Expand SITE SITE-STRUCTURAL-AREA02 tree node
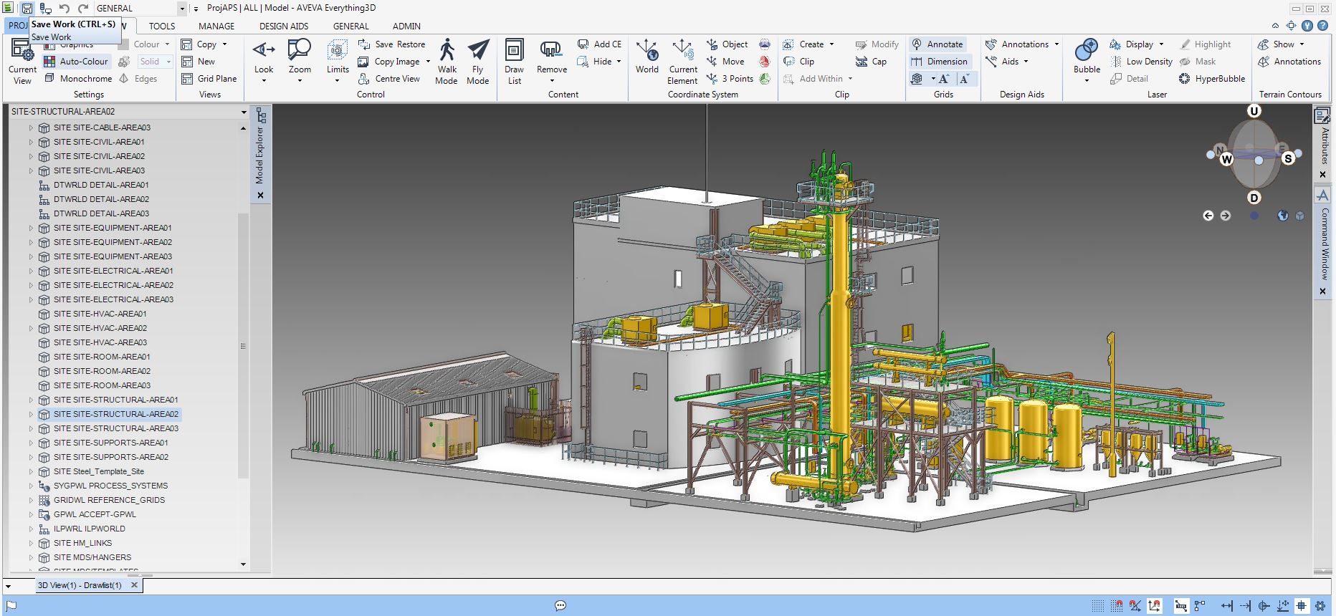1336x616 pixels. (x=31, y=414)
